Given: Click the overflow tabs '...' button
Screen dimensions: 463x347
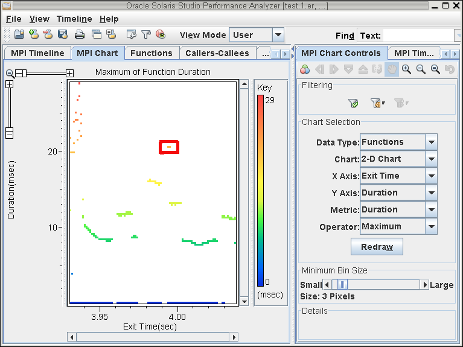Looking at the screenshot, I should pyautogui.click(x=265, y=54).
